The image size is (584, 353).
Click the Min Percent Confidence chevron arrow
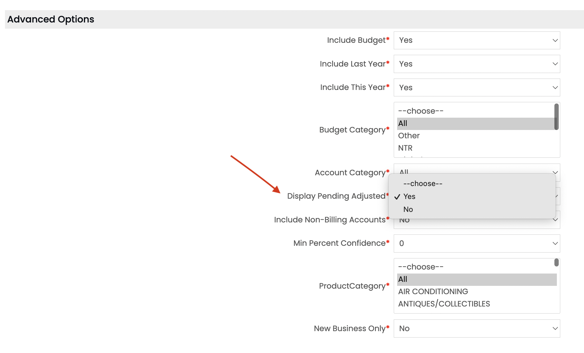pos(555,243)
